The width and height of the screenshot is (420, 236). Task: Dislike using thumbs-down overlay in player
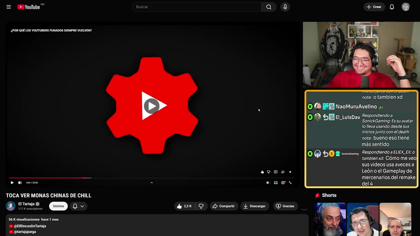pyautogui.click(x=268, y=172)
